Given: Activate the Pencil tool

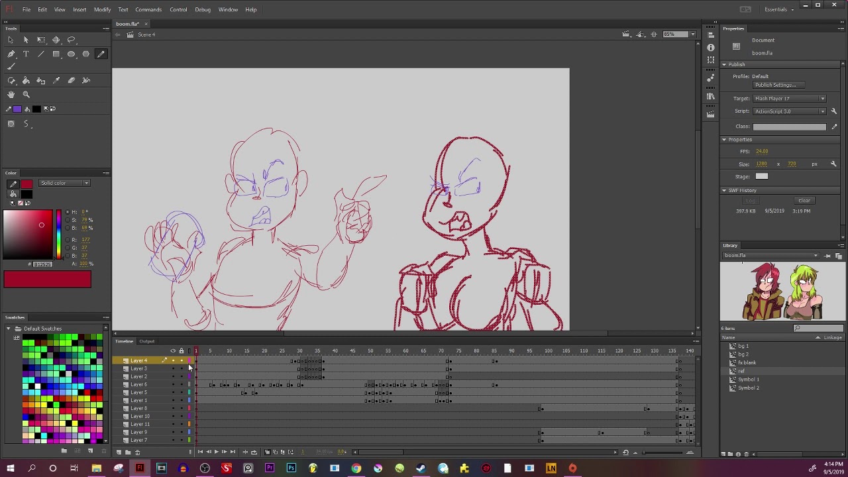Looking at the screenshot, I should tap(101, 54).
